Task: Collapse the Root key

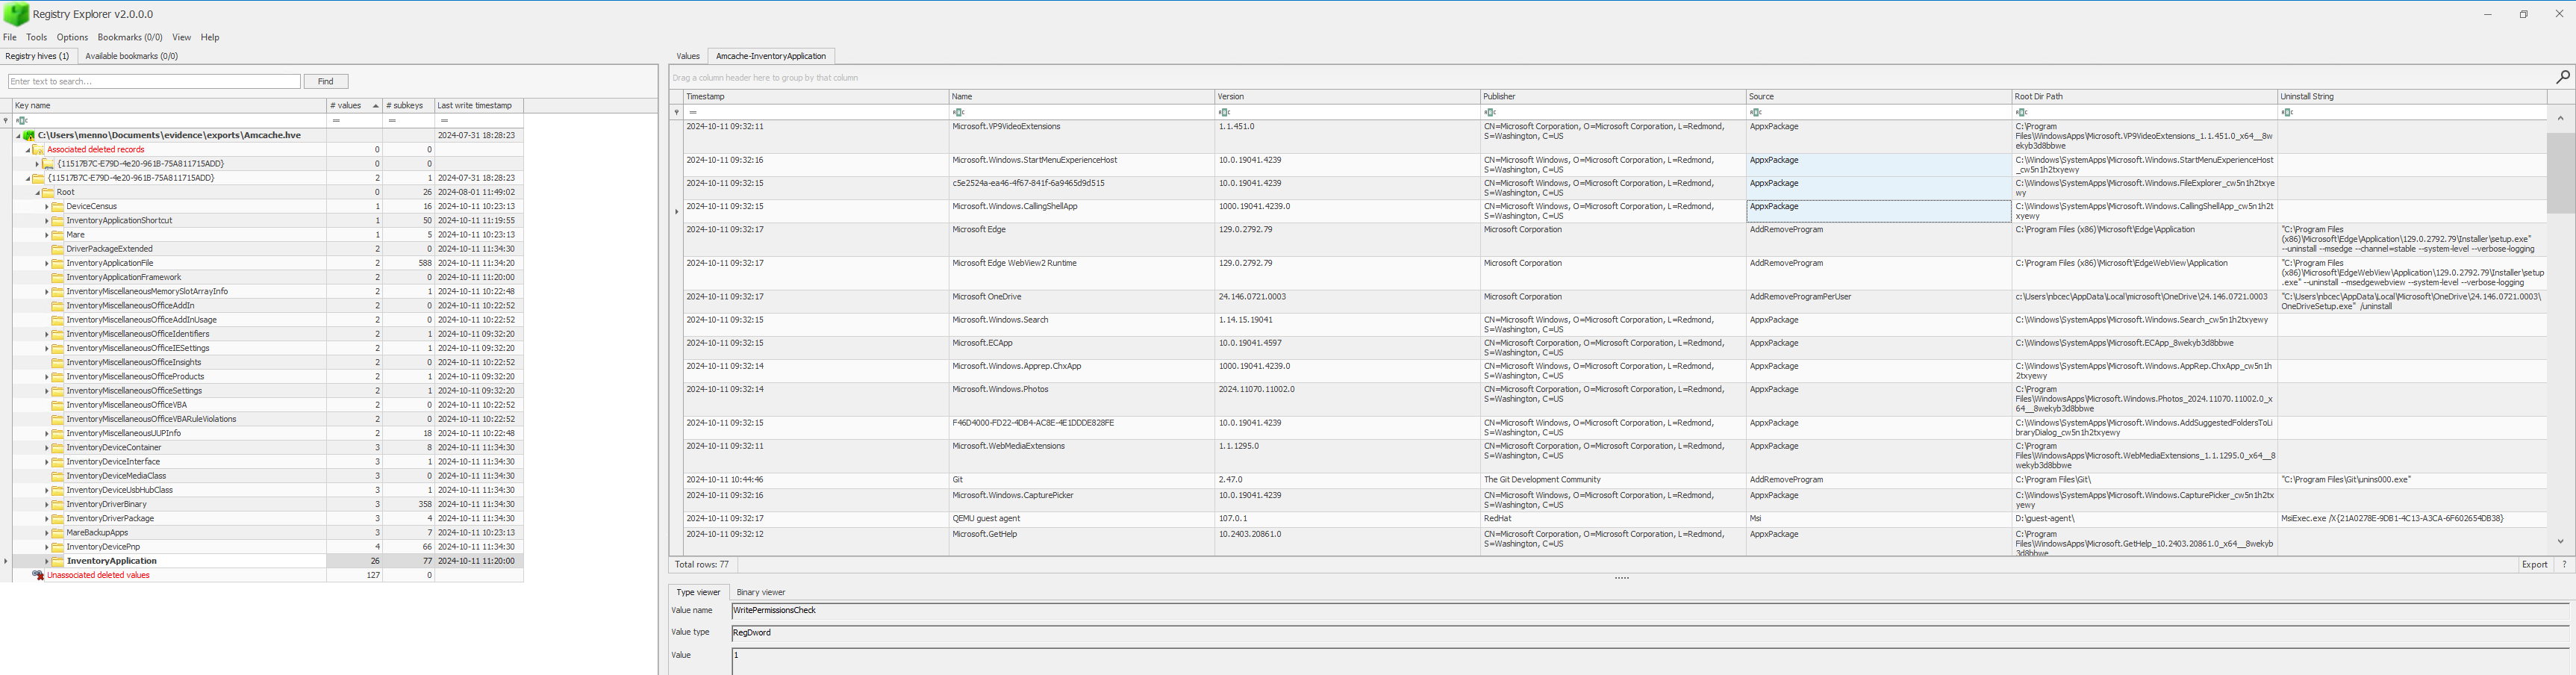Action: tap(37, 192)
